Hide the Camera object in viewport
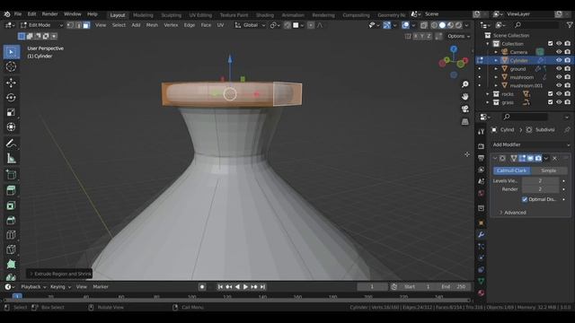 tap(559, 52)
